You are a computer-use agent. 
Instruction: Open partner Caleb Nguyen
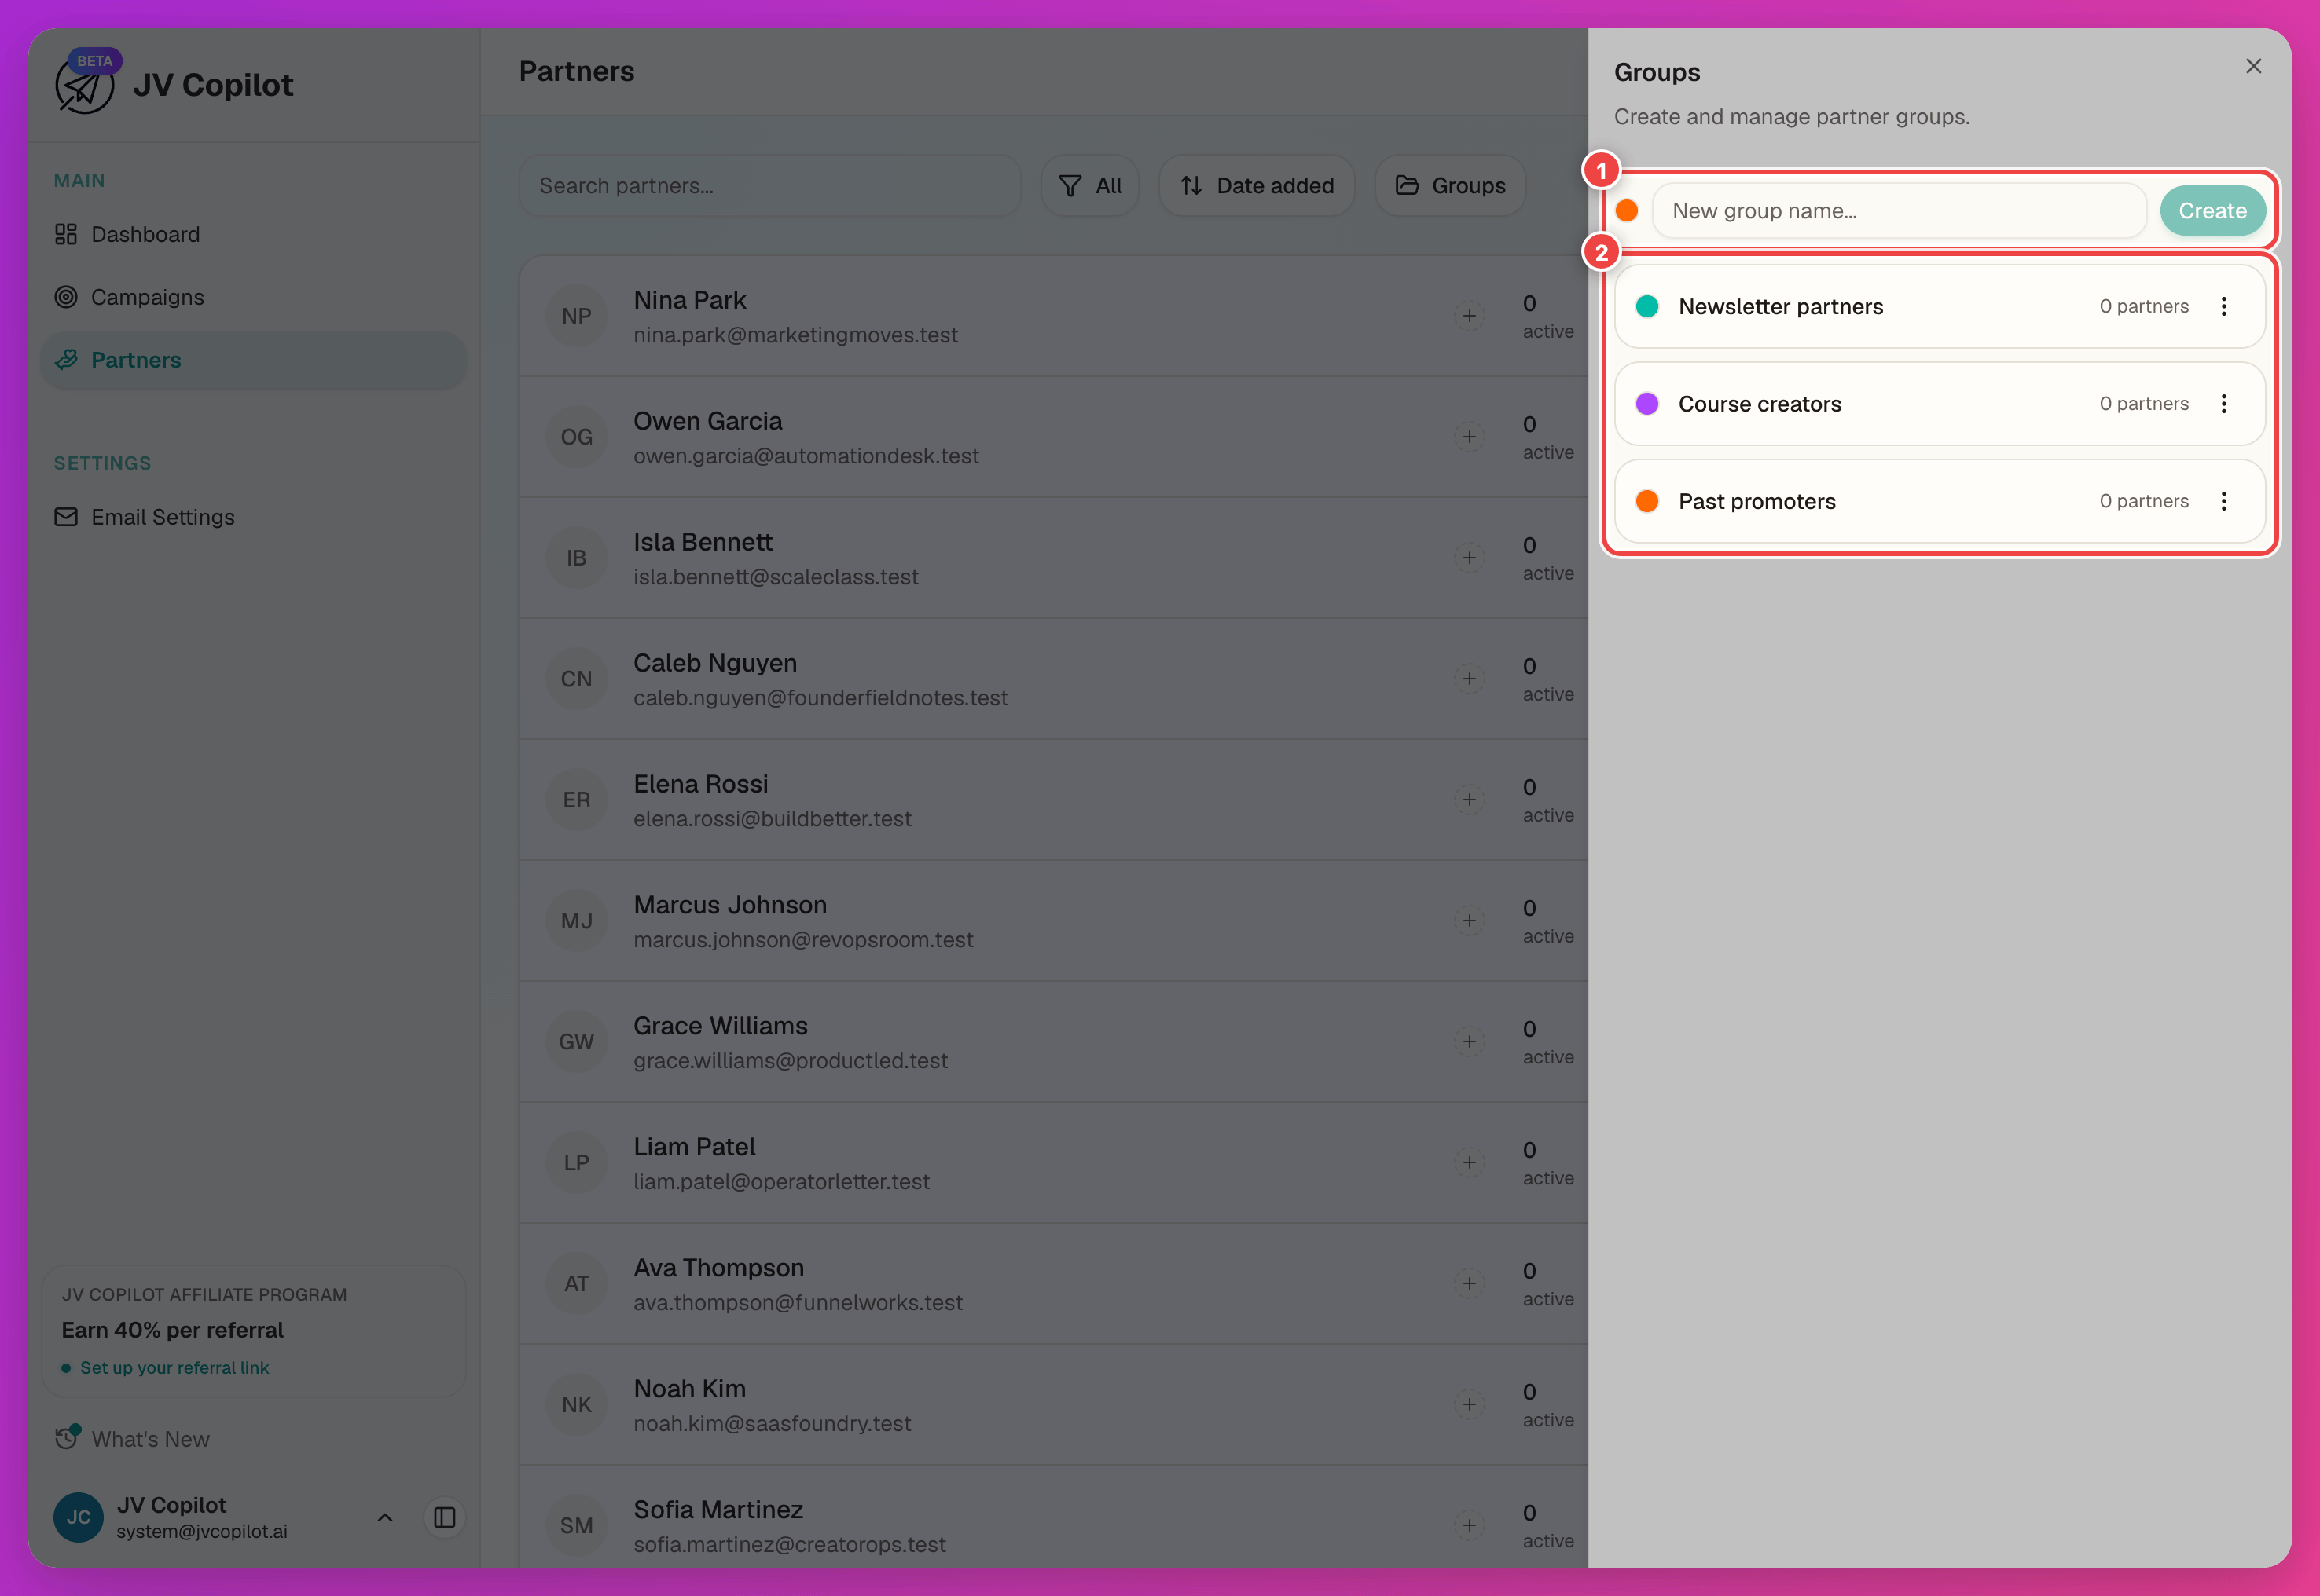click(1052, 679)
